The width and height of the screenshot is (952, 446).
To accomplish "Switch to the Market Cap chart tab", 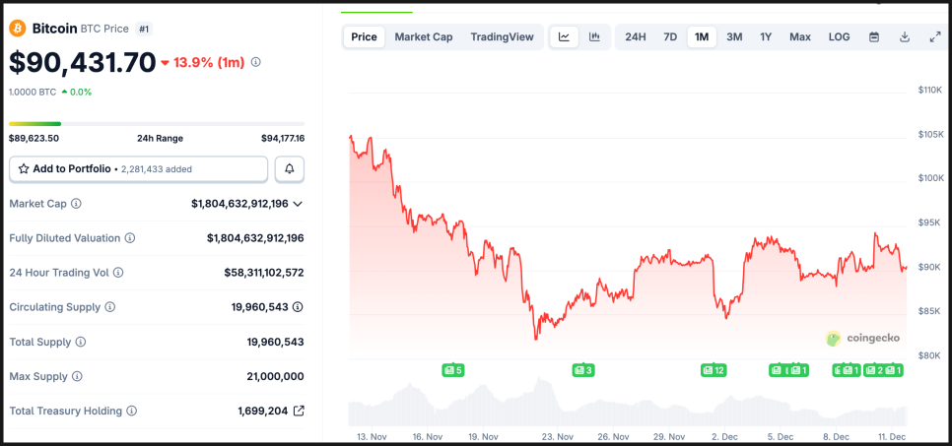I will [x=424, y=37].
